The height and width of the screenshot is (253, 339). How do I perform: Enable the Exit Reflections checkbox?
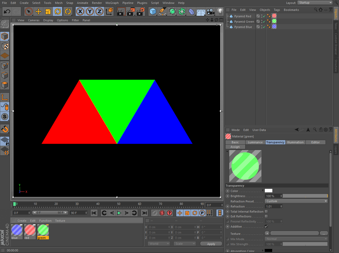pyautogui.click(x=266, y=216)
